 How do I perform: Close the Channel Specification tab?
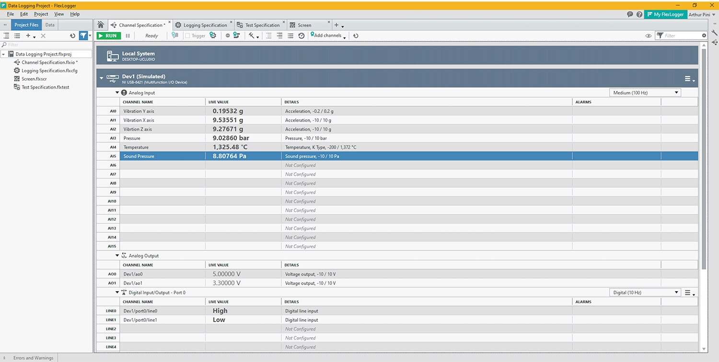point(169,22)
